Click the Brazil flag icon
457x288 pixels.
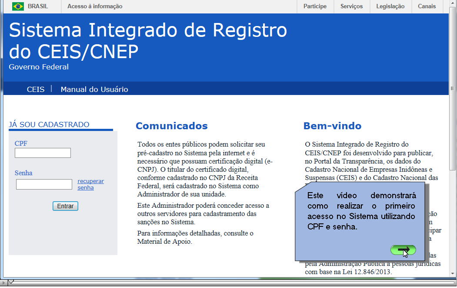coord(18,7)
